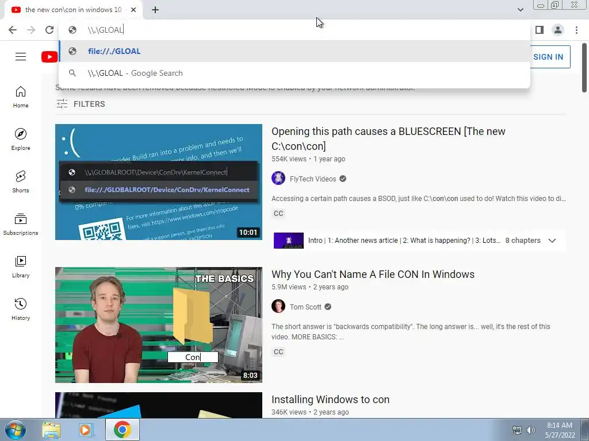Open Subscriptions in the sidebar
589x441 pixels.
[21, 225]
